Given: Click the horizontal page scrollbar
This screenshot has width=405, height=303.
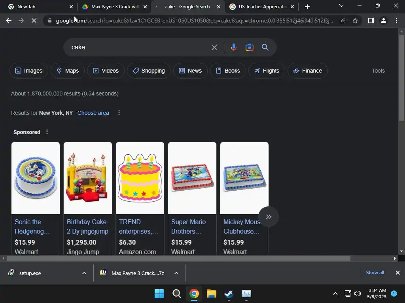Looking at the screenshot, I should coord(178,258).
